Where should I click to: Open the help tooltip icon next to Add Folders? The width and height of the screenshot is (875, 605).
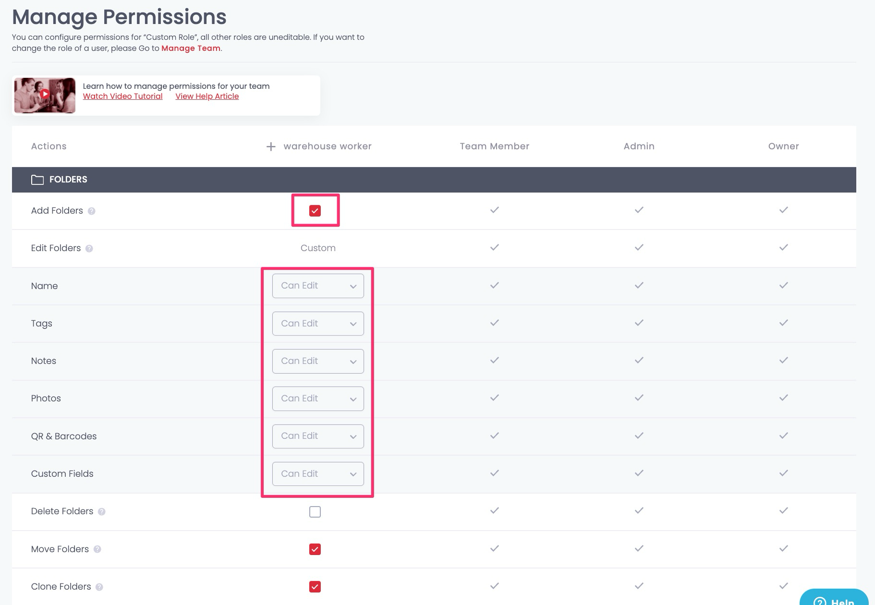[93, 211]
